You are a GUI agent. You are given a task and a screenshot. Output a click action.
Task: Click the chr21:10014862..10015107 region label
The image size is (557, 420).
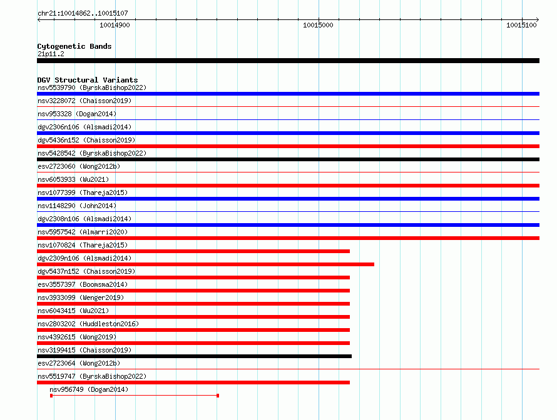83,14
